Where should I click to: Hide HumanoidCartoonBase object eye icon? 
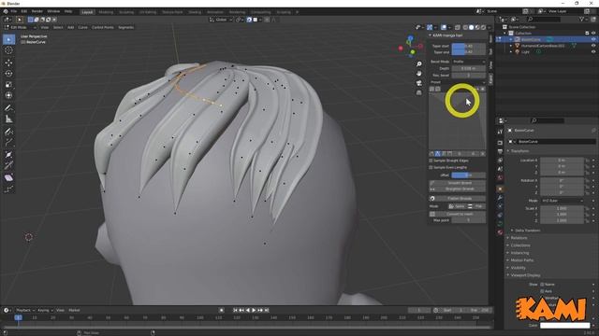click(593, 46)
